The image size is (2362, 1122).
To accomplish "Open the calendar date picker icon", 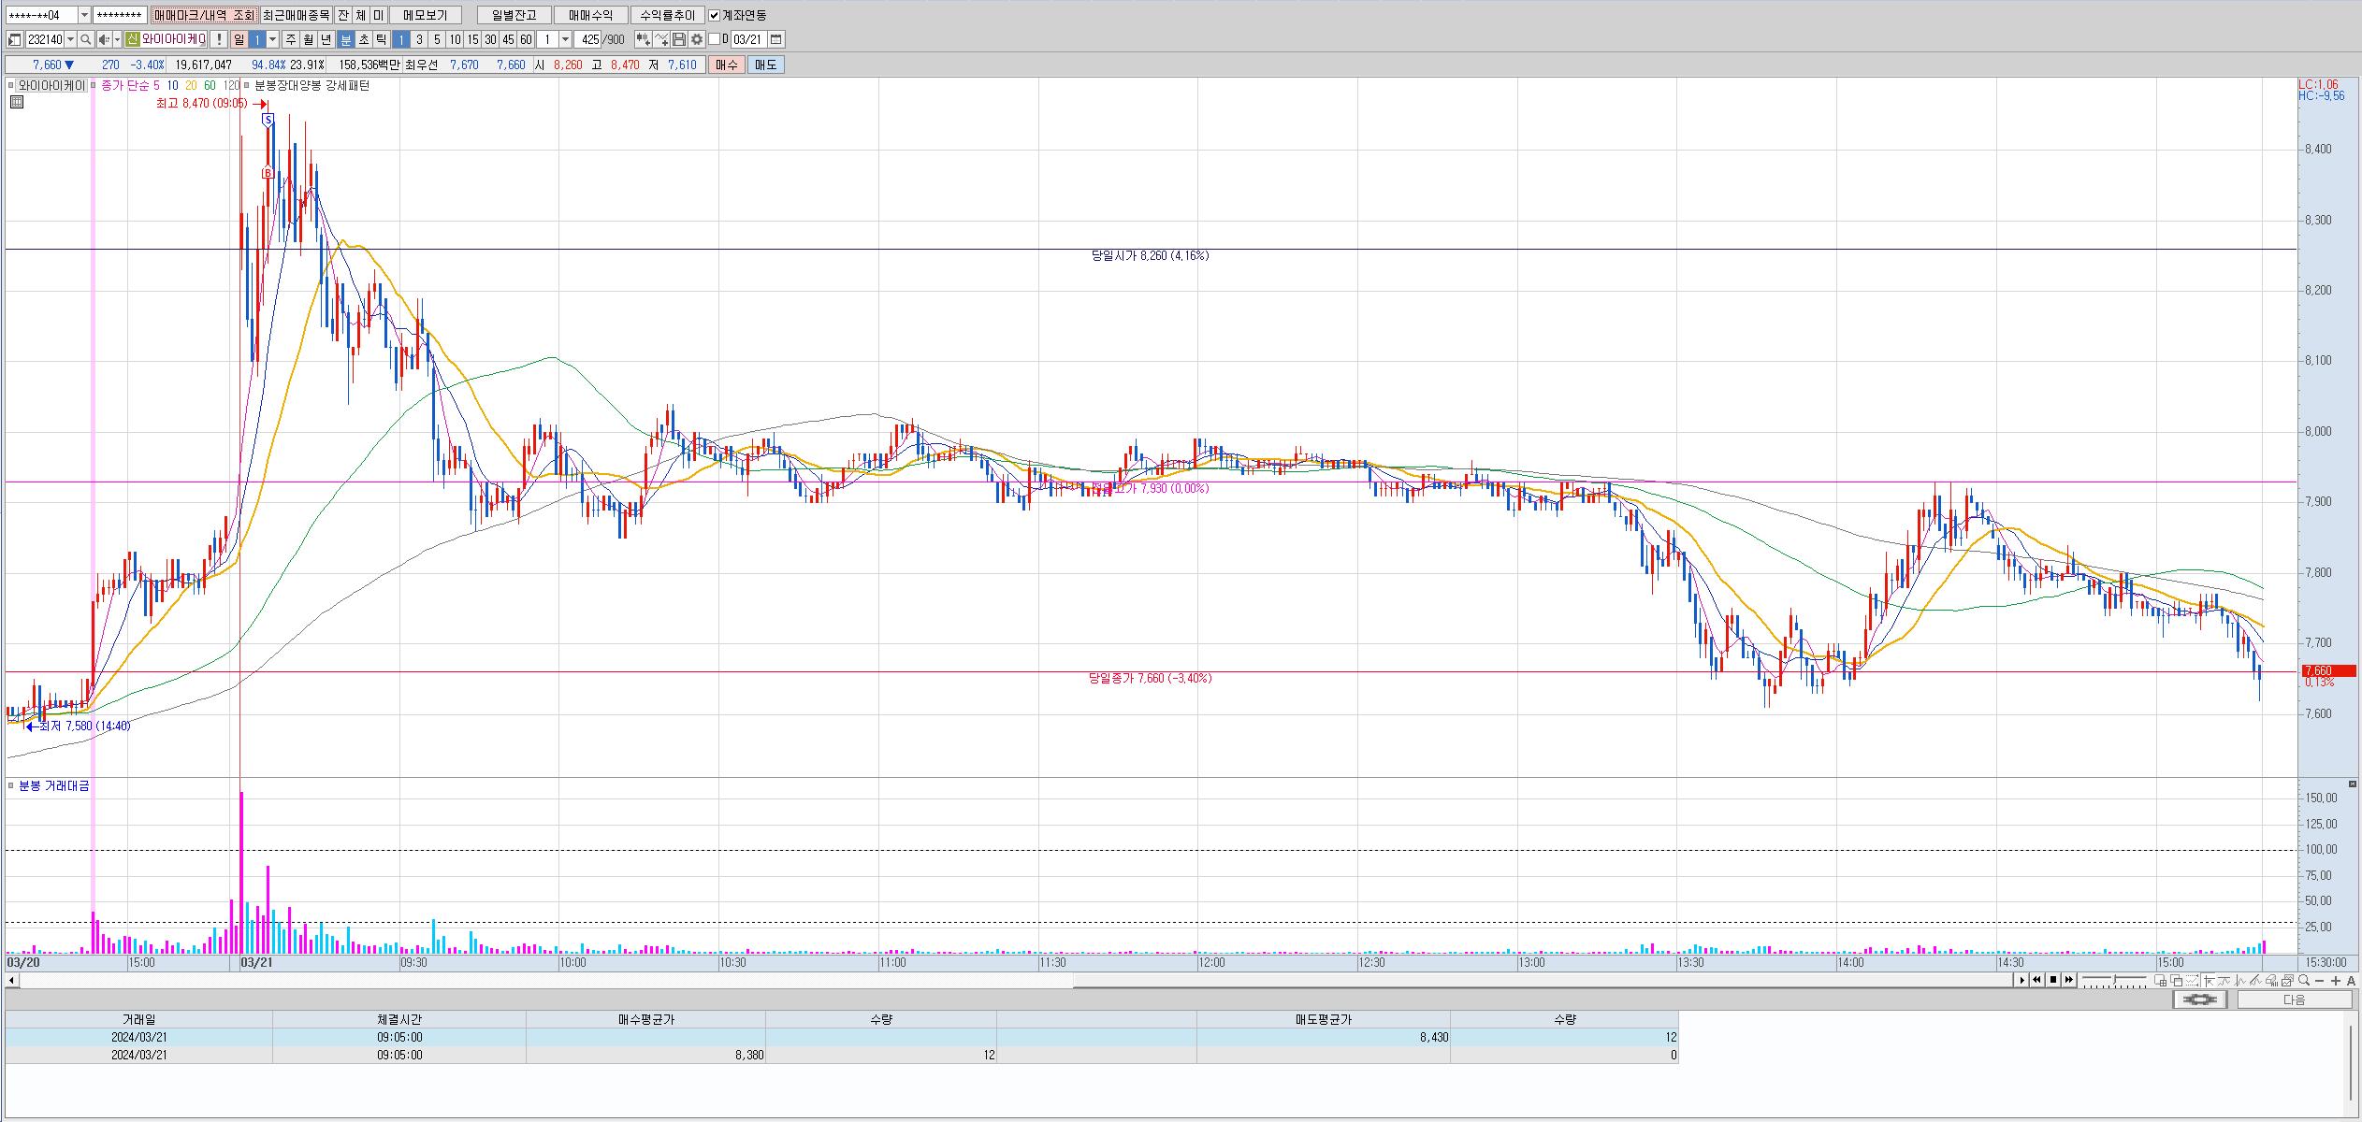I will click(x=776, y=39).
